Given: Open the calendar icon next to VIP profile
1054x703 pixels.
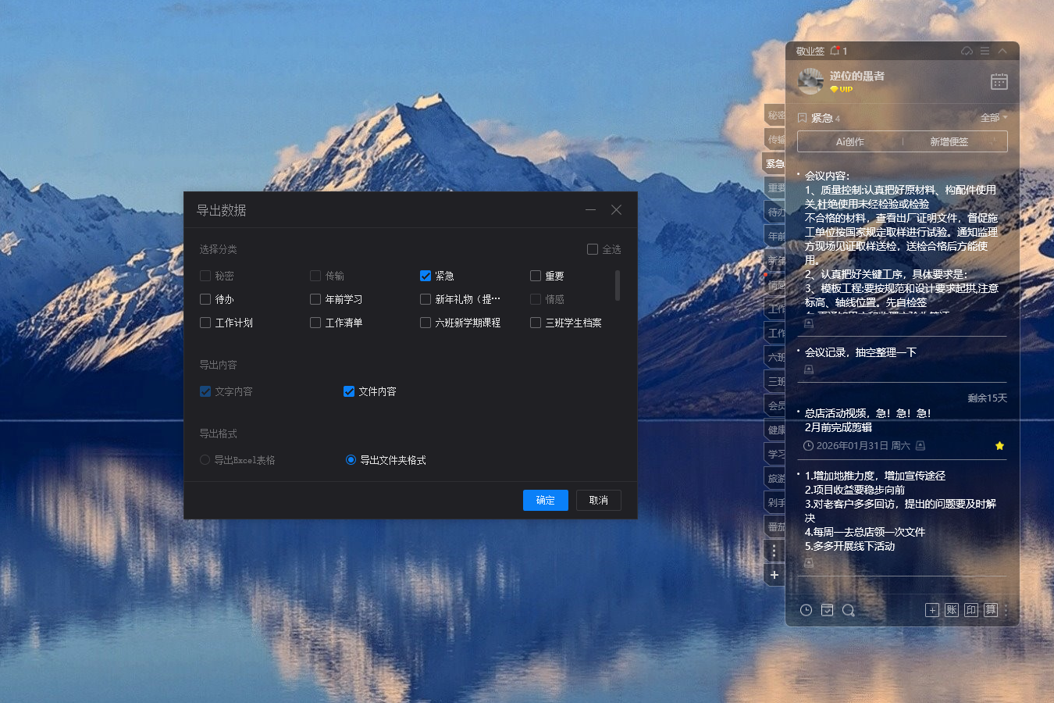Looking at the screenshot, I should (999, 81).
